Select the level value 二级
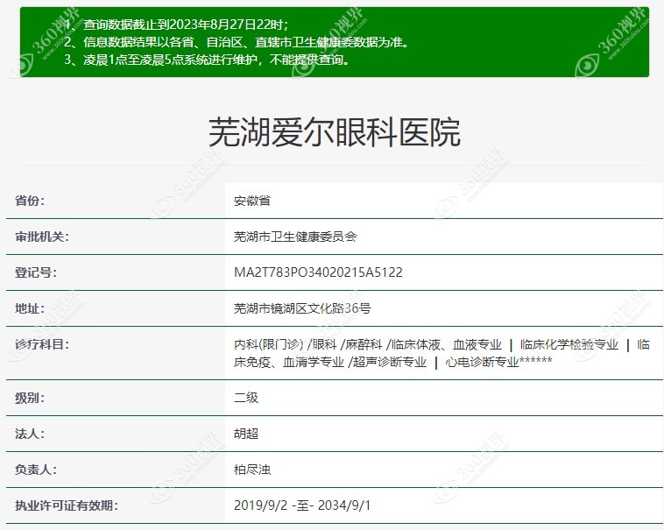This screenshot has height=530, width=664. [246, 398]
